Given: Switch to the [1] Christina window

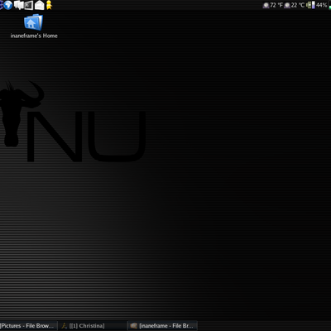Looking at the screenshot, I should [x=93, y=326].
